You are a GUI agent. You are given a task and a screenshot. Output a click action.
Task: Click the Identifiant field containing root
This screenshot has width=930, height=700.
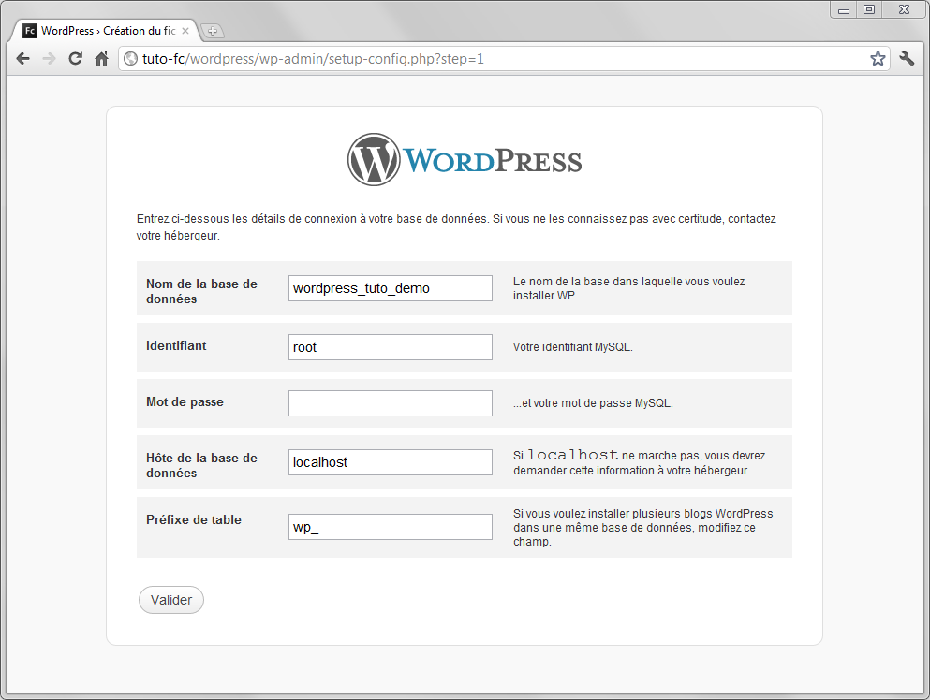click(x=391, y=347)
